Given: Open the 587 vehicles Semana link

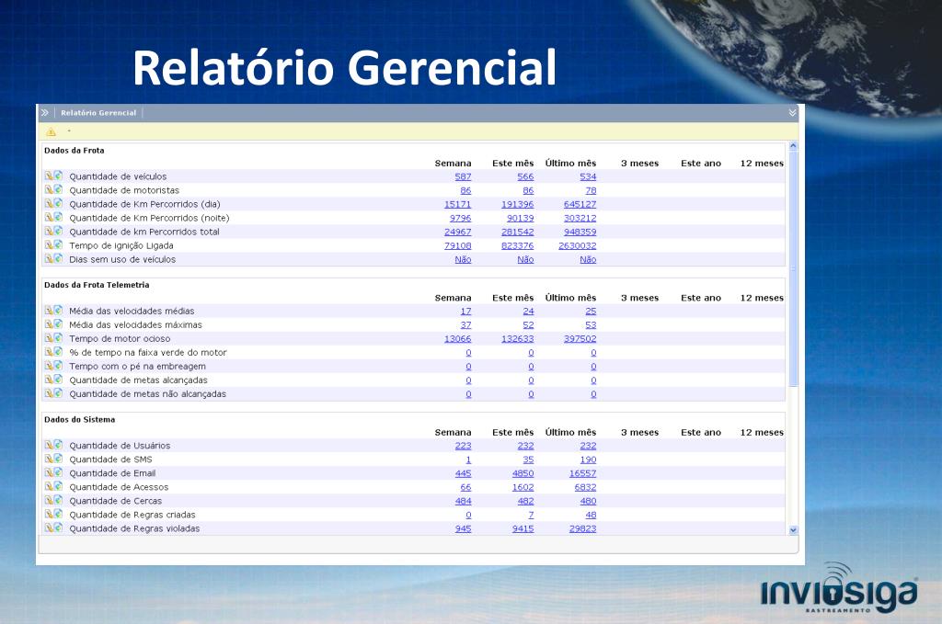Looking at the screenshot, I should tap(464, 176).
